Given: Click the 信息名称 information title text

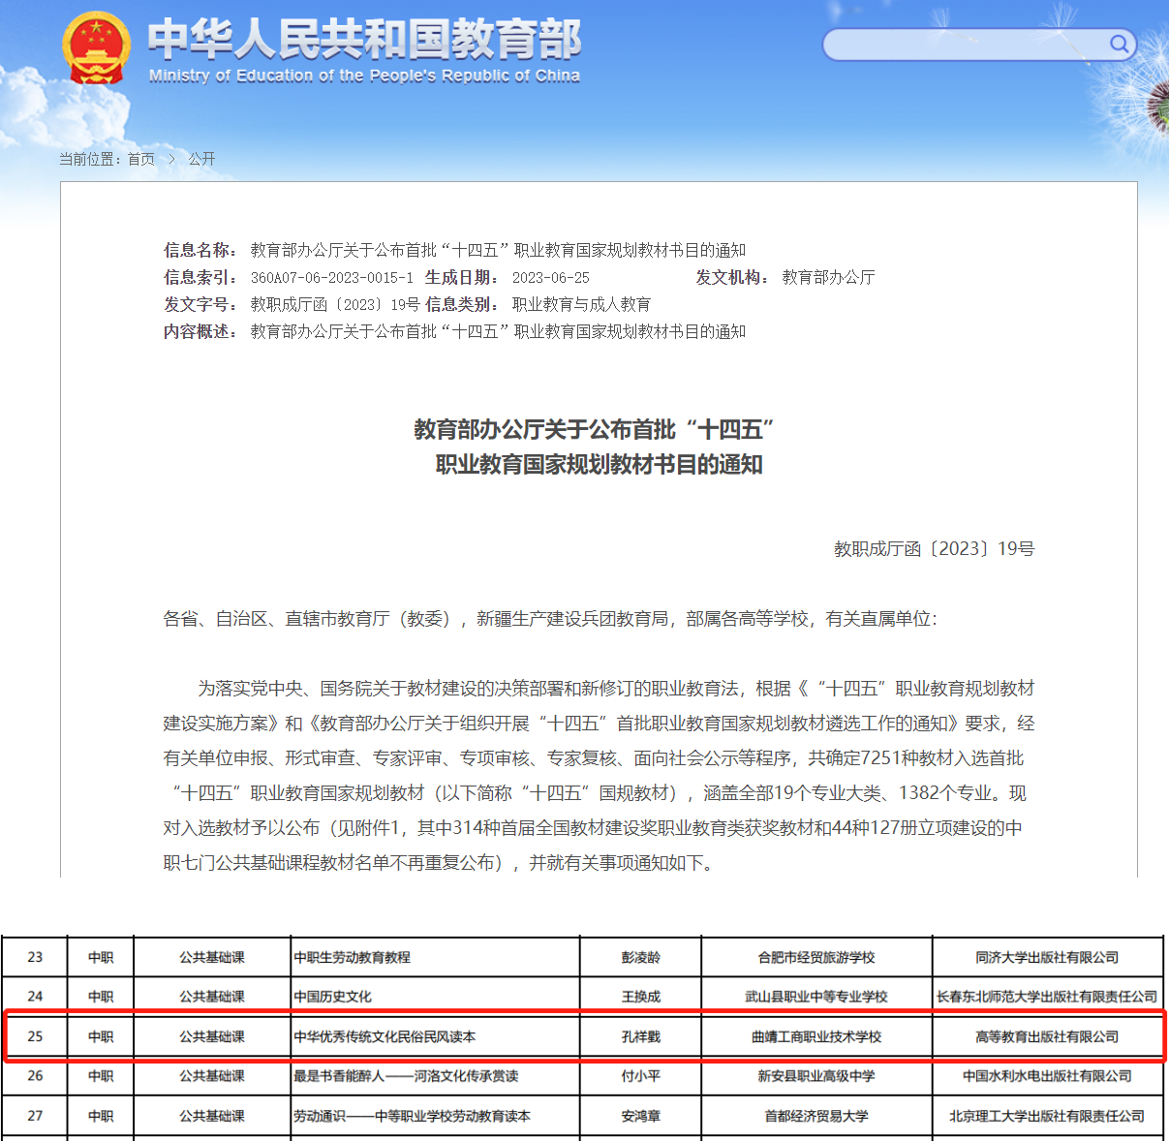Looking at the screenshot, I should [496, 250].
